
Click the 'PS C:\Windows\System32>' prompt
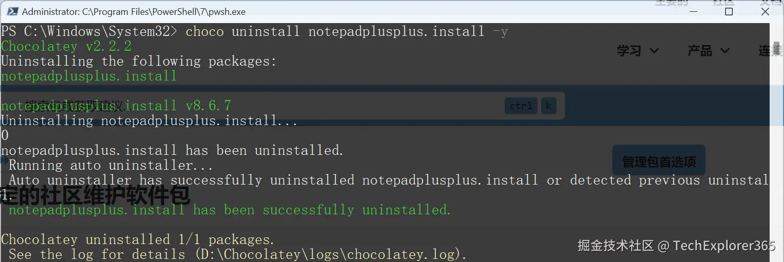pyautogui.click(x=89, y=31)
